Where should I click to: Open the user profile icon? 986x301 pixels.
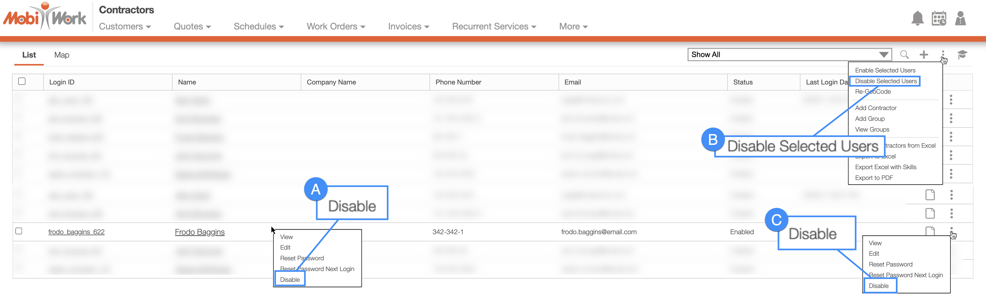[x=960, y=18]
